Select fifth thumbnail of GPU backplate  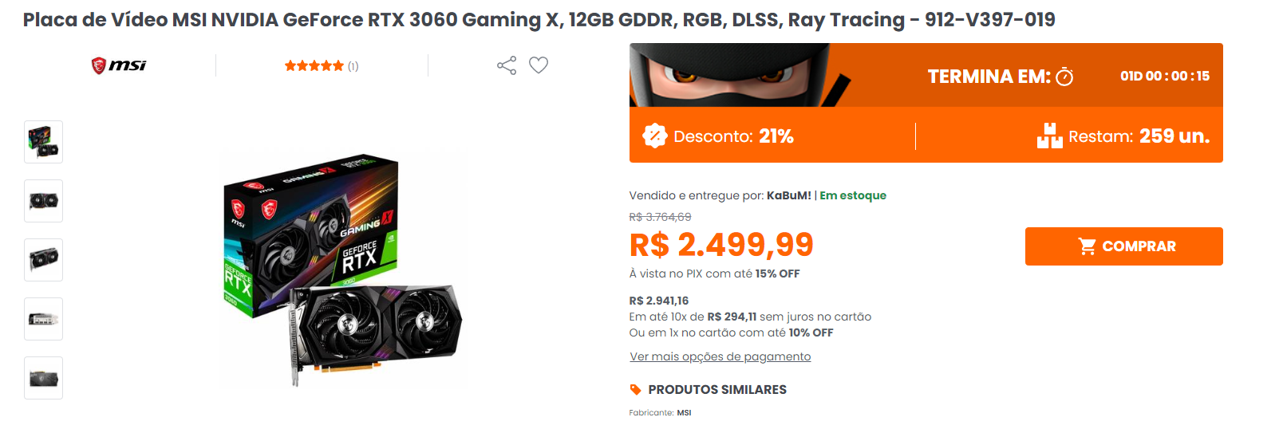44,378
